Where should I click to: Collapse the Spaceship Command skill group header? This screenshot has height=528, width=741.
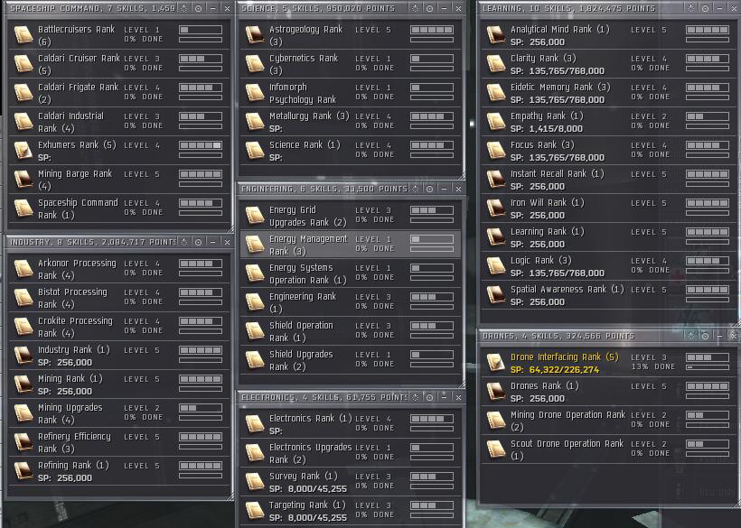[x=92, y=8]
